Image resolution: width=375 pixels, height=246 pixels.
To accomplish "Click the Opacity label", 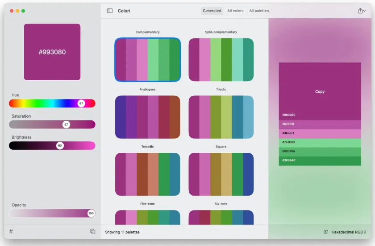I will click(19, 205).
